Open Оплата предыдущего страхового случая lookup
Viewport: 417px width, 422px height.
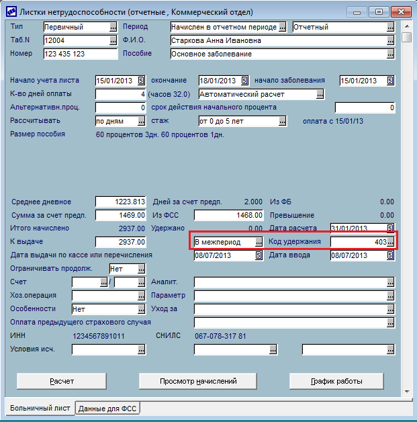coord(390,323)
